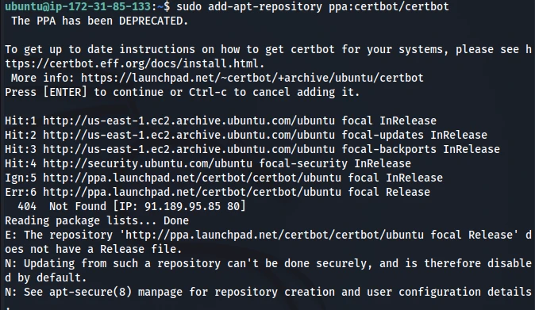Click the 'E: The repository' error line
Screen dimensions: 535x310
tap(267, 235)
